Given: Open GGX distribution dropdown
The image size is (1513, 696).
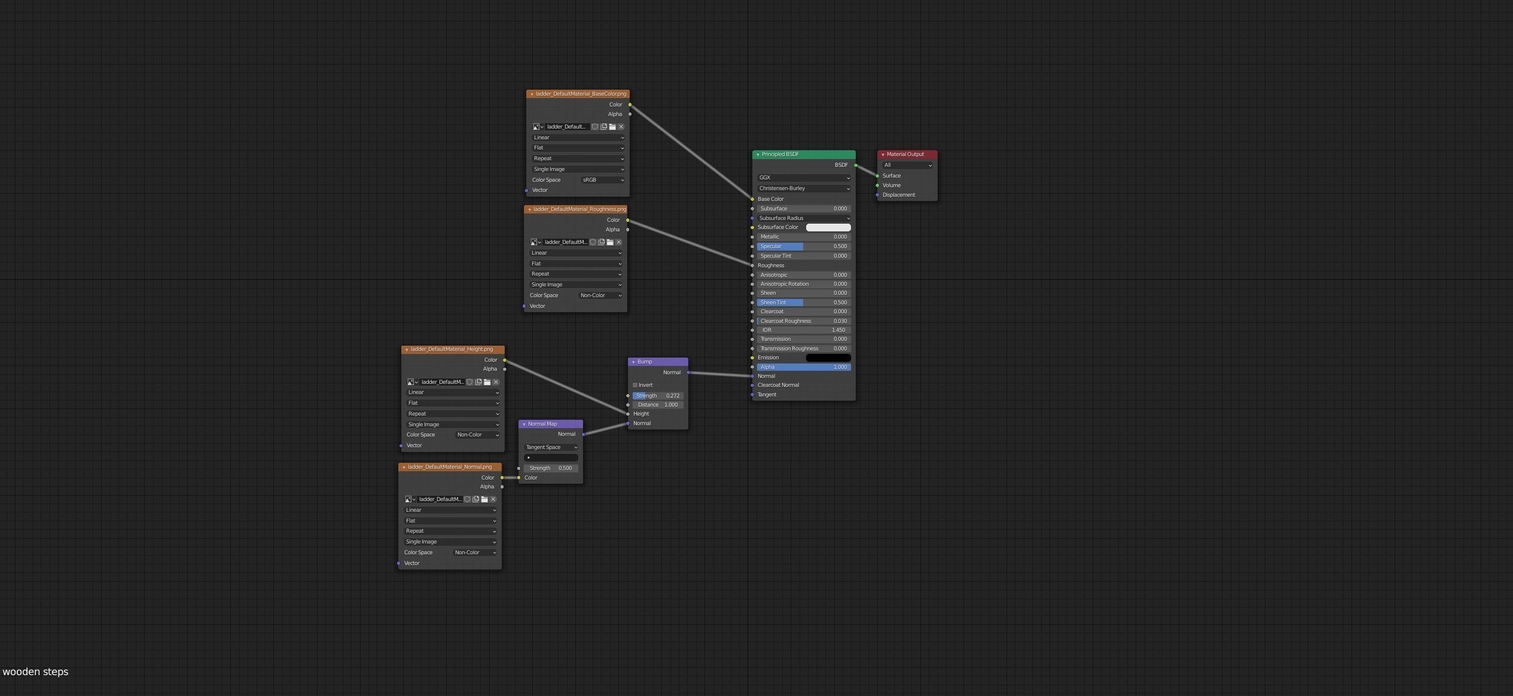Looking at the screenshot, I should point(803,178).
